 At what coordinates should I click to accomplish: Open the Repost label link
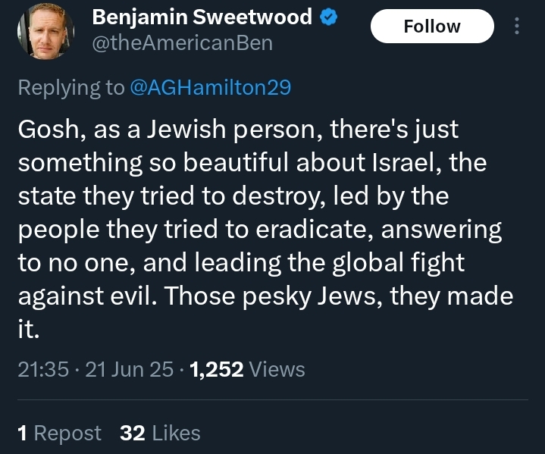(67, 433)
